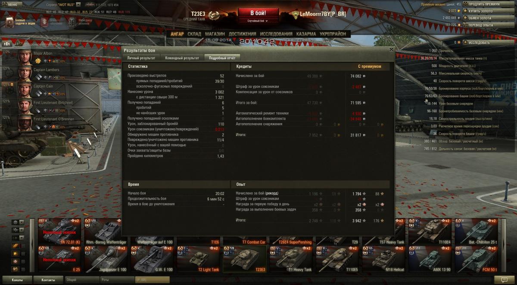Select the AMX 13 90 tank
Image resolution: width=517 pixels, height=285 pixels.
[x=430, y=259]
